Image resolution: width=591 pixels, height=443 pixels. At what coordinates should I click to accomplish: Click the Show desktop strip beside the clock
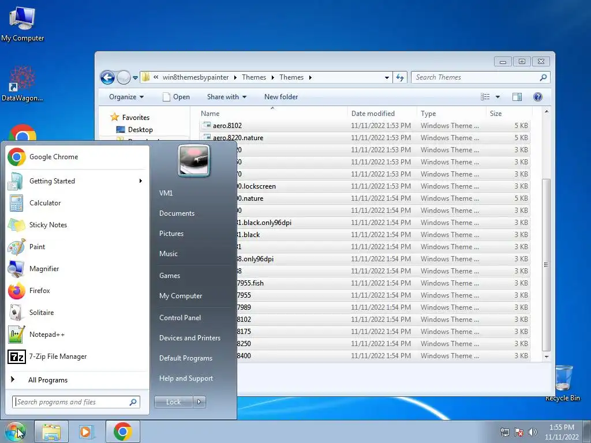click(x=587, y=431)
